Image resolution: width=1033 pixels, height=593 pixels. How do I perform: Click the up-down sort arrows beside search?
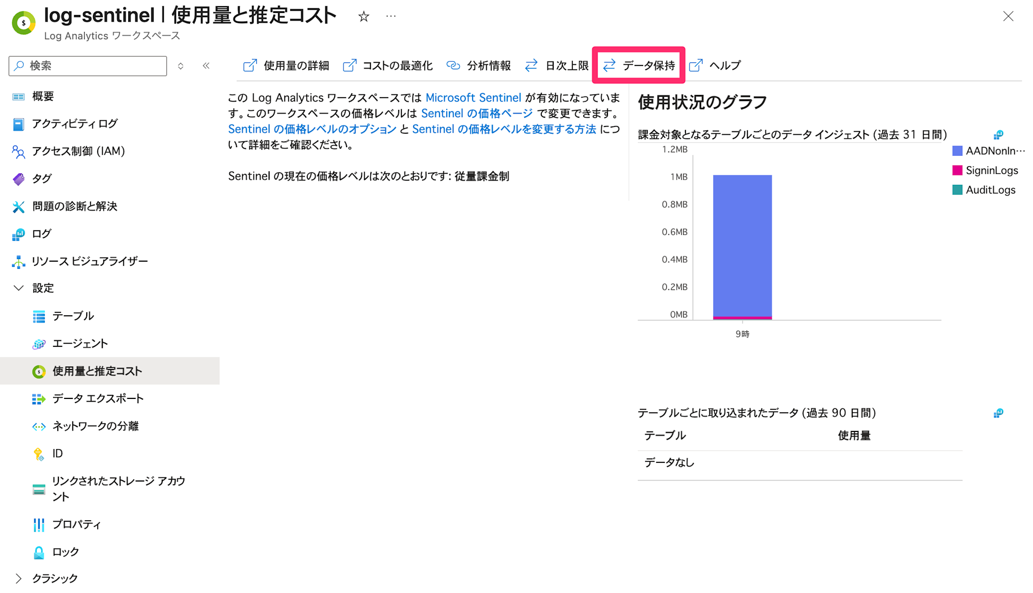click(181, 66)
